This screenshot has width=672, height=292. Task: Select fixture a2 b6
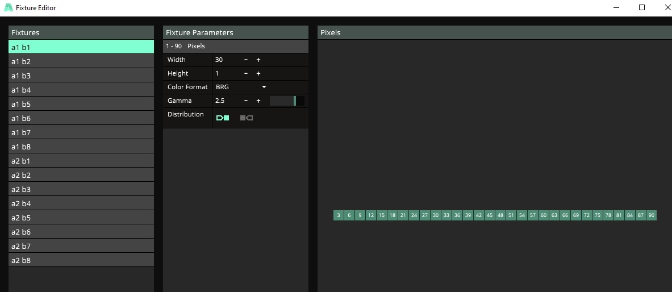[81, 231]
